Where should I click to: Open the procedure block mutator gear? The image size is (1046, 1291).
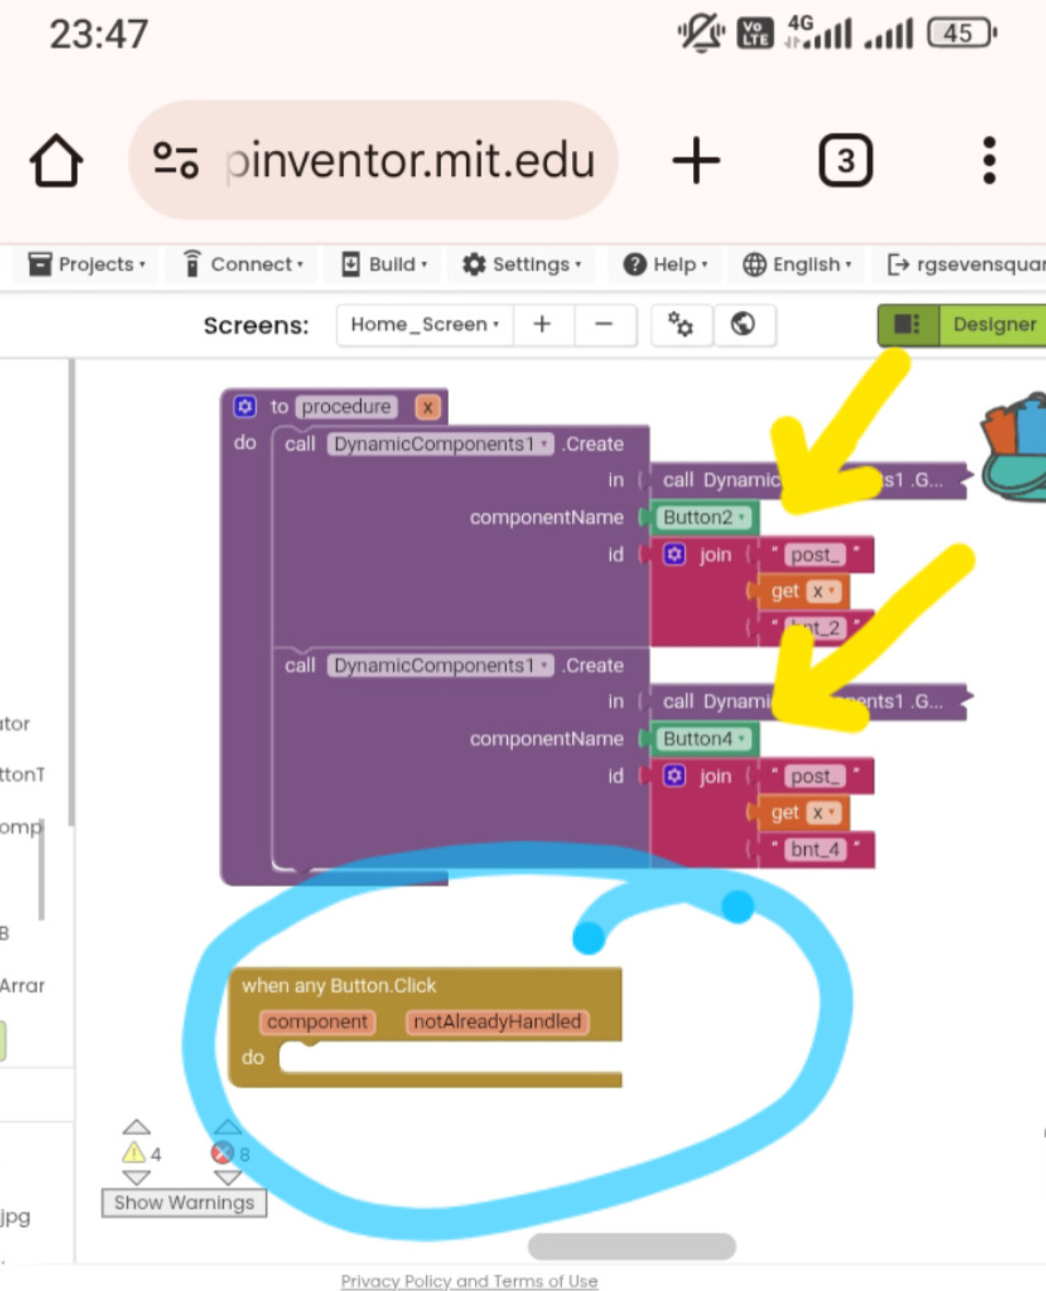coord(245,407)
